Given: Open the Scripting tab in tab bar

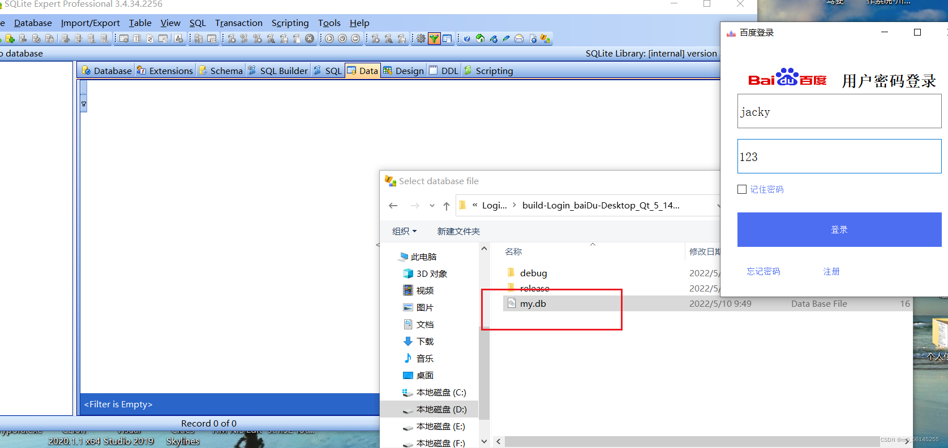Looking at the screenshot, I should click(x=488, y=71).
